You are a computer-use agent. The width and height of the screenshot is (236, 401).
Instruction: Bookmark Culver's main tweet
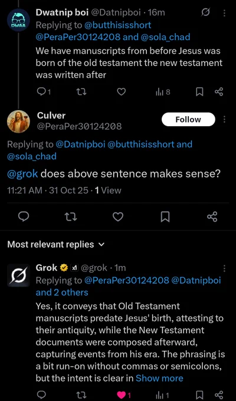[x=165, y=217]
